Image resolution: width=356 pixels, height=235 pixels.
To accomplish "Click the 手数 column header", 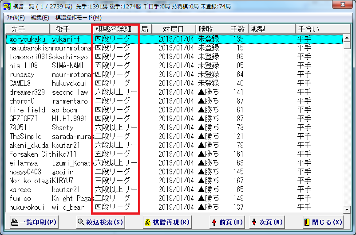I will pos(237,29).
